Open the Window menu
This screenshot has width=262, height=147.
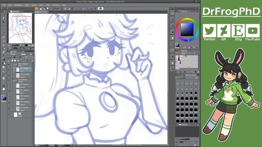(x=56, y=5)
